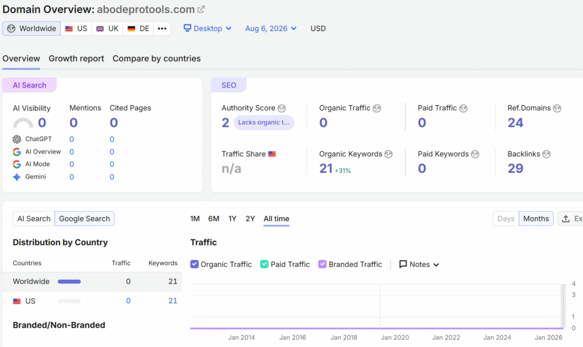
Task: Open abodeprotools.com external link icon
Action: click(x=201, y=9)
